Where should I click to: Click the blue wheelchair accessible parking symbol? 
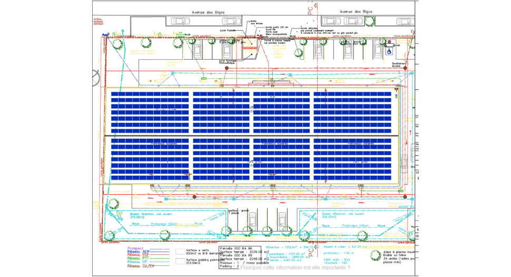pyautogui.click(x=390, y=51)
